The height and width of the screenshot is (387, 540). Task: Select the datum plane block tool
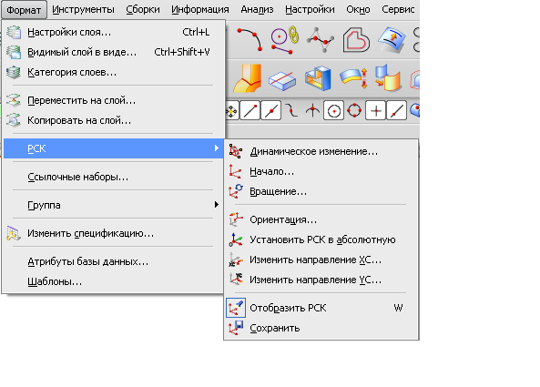(282, 80)
